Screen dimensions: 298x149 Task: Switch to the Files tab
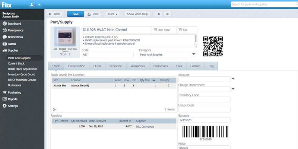(179, 66)
